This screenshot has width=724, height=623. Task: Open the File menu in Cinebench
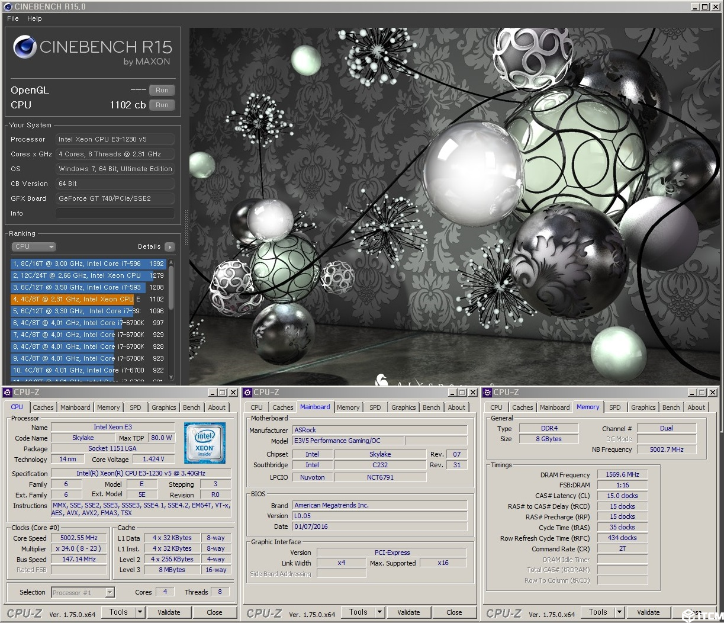pos(13,18)
